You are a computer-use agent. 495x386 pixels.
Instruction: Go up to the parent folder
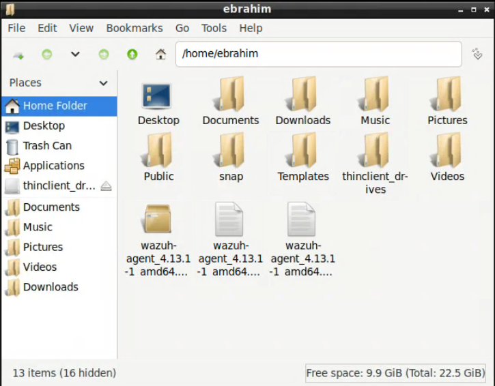pyautogui.click(x=132, y=54)
